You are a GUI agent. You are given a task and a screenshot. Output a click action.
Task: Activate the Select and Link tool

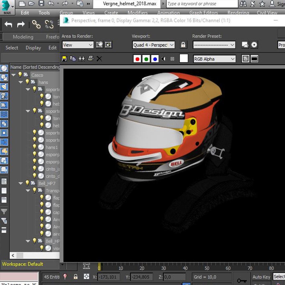coord(36,24)
